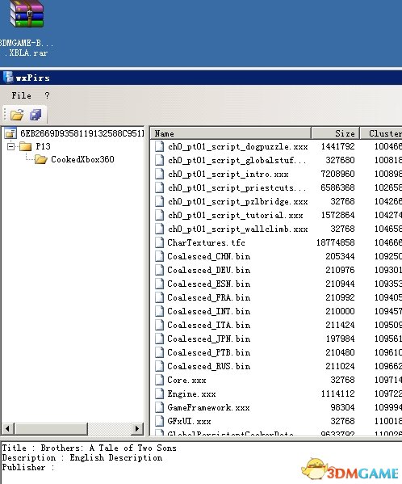Click file icon of Coalesced_JPN.bin
This screenshot has width=402, height=484.
click(x=159, y=339)
